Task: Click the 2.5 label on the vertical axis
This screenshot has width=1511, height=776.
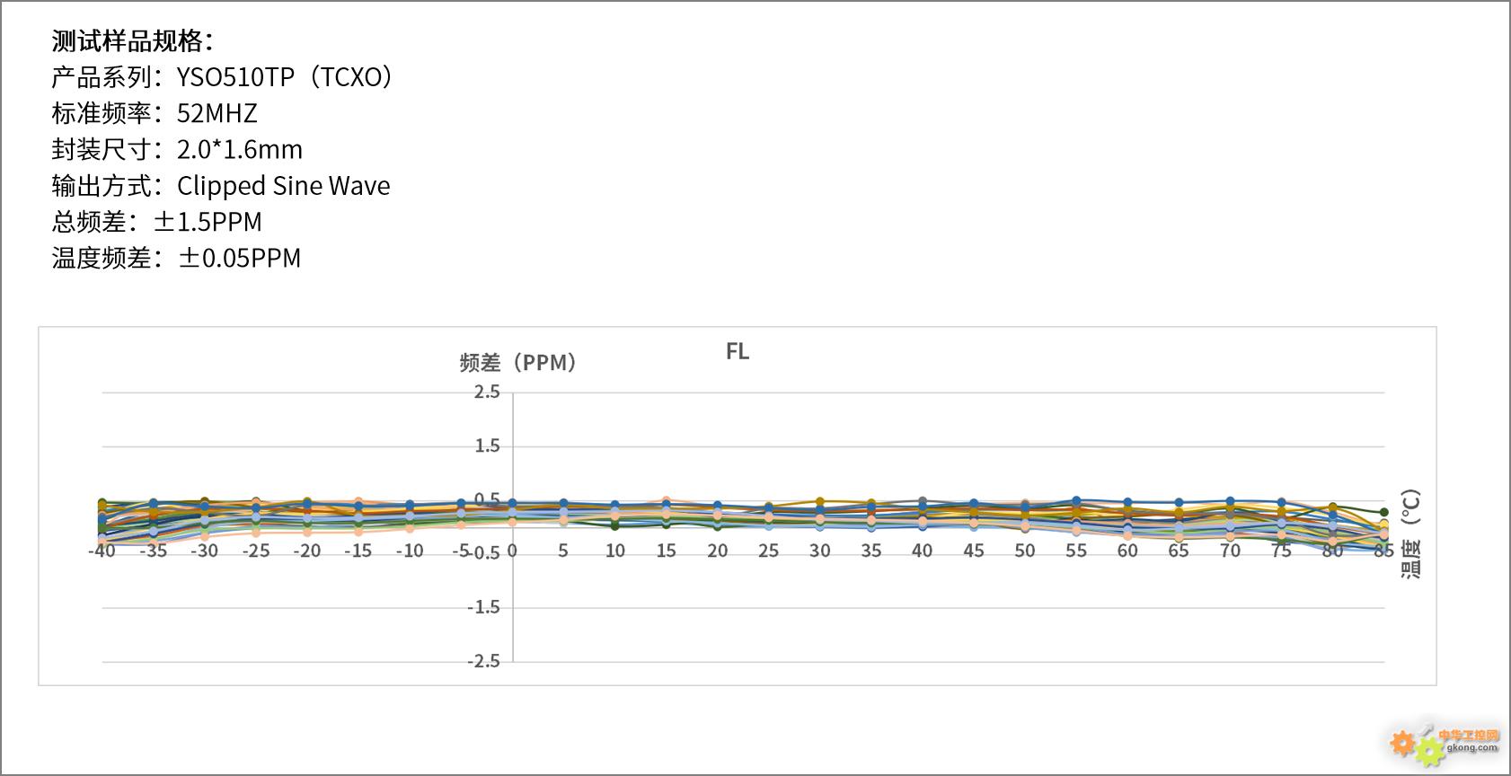Action: (487, 392)
